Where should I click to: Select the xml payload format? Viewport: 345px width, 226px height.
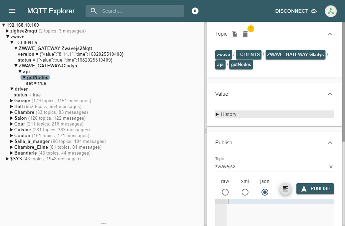click(x=245, y=192)
